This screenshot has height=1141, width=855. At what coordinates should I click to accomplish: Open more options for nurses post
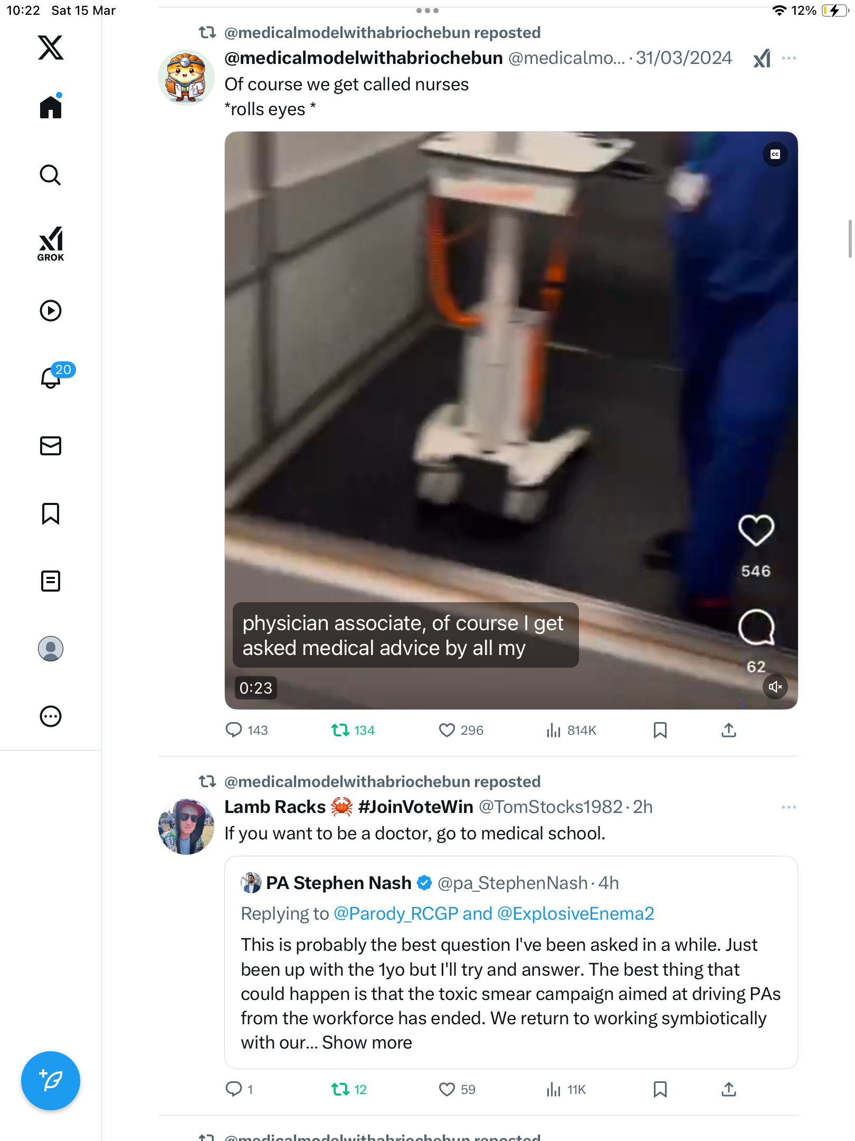click(x=789, y=58)
